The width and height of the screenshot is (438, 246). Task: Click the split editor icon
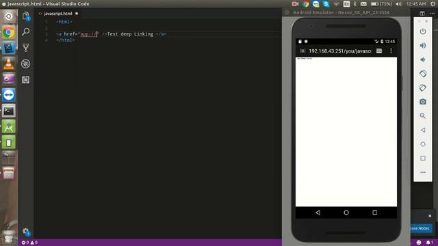(422, 14)
